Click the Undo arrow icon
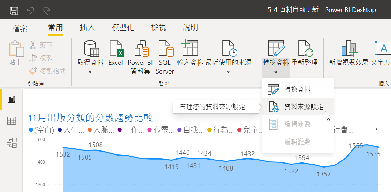Image resolution: width=391 pixels, height=192 pixels. point(30,11)
